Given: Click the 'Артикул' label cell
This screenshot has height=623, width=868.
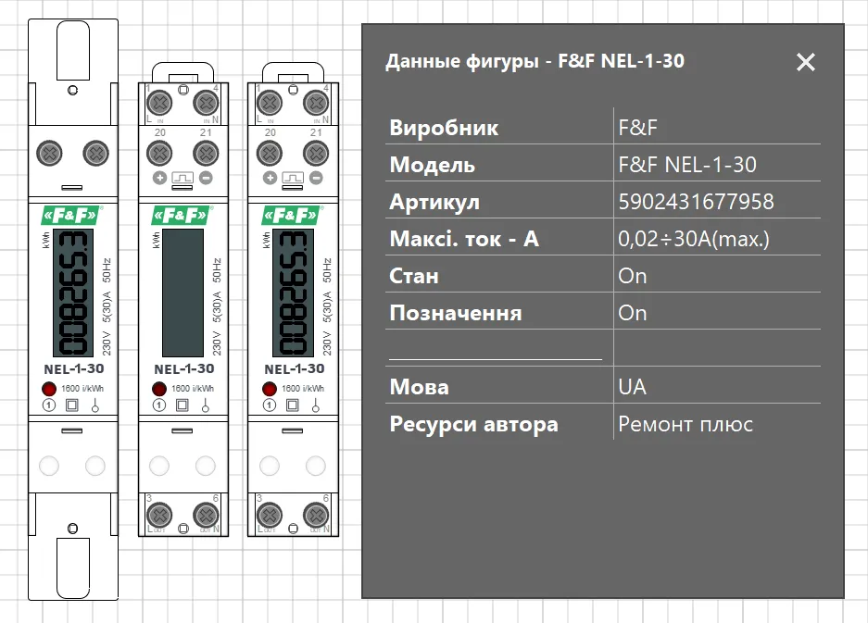Looking at the screenshot, I should point(499,202).
